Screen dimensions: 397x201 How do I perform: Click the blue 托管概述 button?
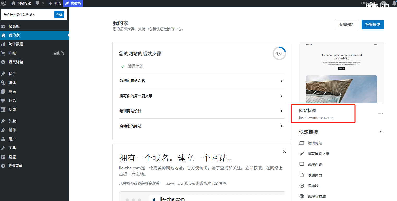pyautogui.click(x=372, y=25)
